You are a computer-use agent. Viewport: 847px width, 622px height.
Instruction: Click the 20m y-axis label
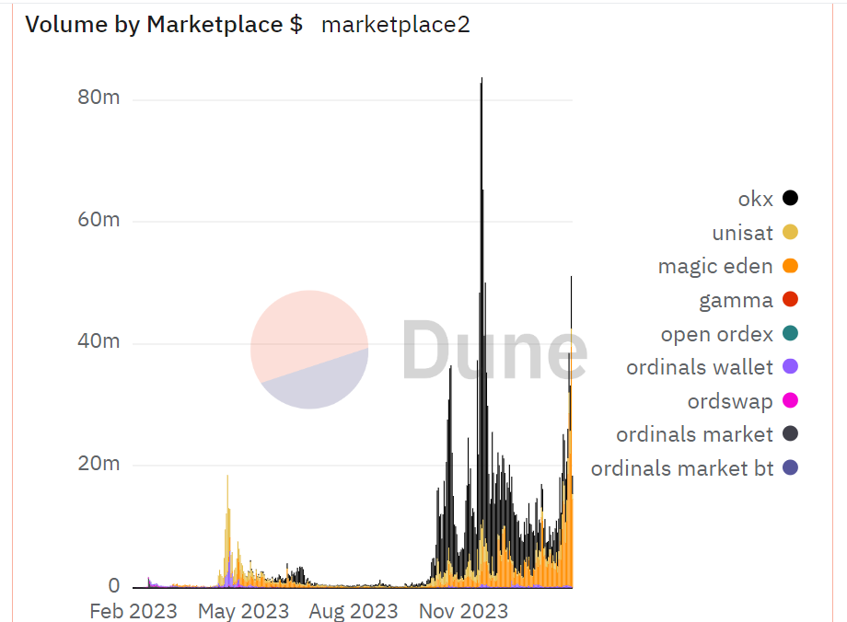[99, 463]
